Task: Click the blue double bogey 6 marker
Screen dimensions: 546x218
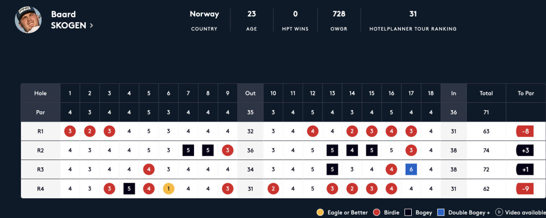Action: 411,169
